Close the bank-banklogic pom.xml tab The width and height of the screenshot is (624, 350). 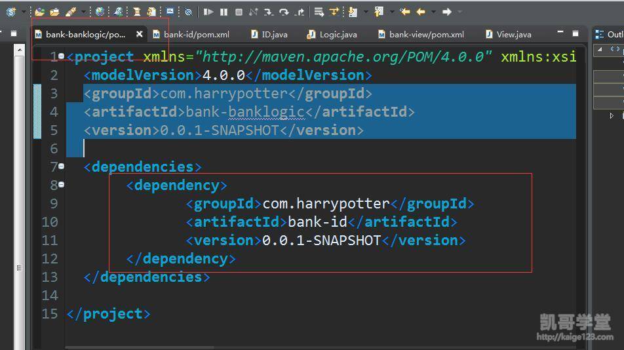pos(139,34)
